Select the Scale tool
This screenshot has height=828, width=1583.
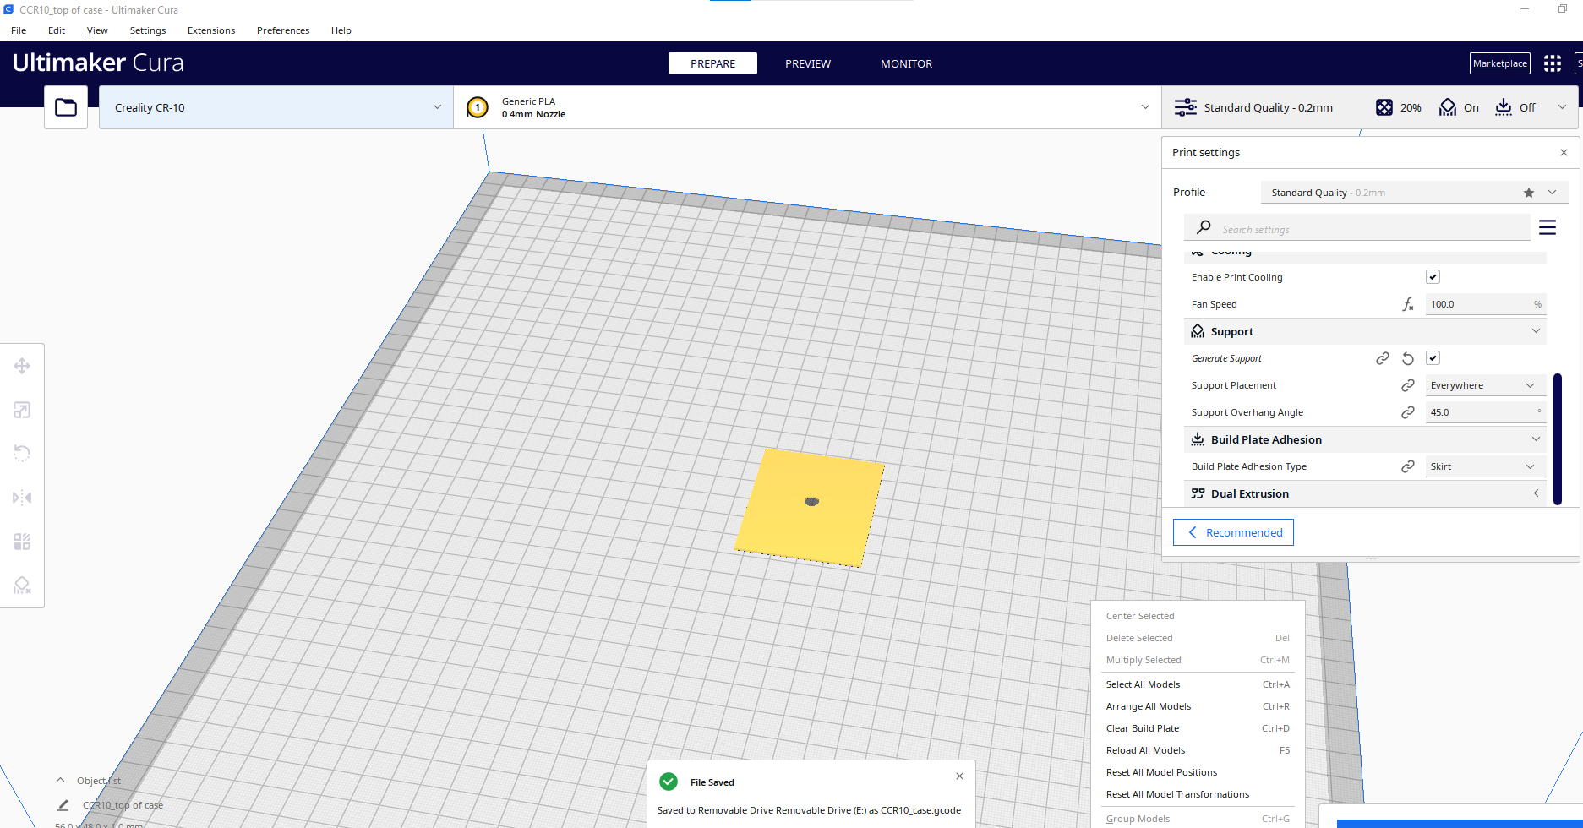(22, 410)
